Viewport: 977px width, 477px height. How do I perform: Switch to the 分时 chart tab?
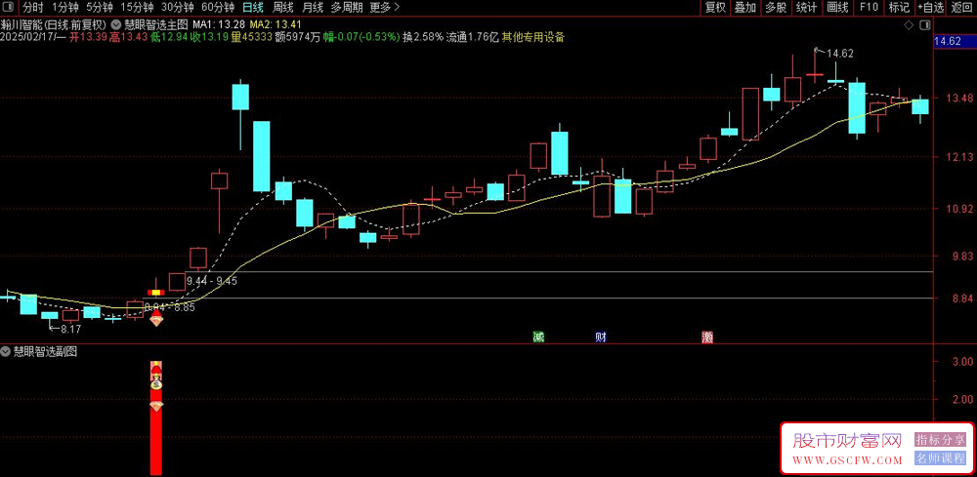(x=33, y=8)
